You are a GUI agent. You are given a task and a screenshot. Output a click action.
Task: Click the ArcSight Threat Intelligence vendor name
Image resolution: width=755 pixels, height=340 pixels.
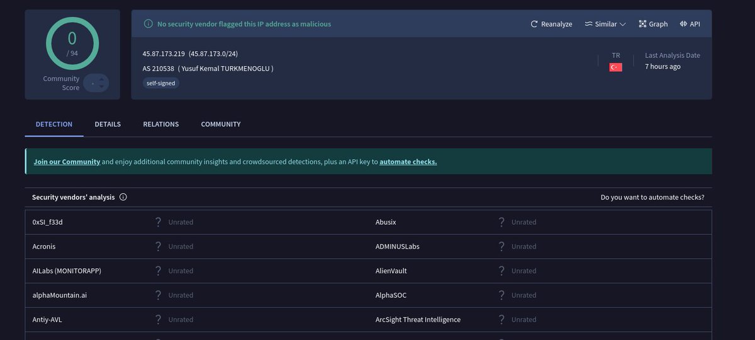418,319
